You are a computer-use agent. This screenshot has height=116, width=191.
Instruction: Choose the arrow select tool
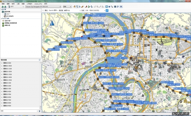(80, 7)
